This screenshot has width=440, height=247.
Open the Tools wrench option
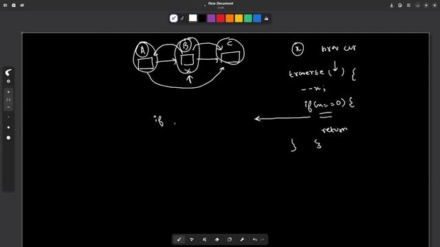(242, 239)
